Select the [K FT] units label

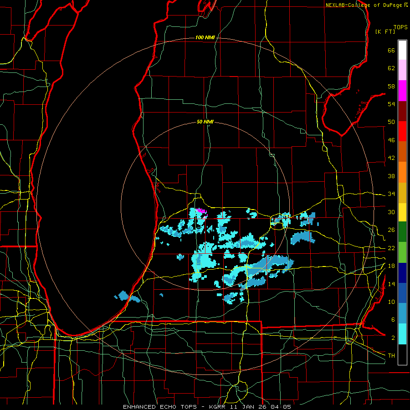(x=385, y=31)
